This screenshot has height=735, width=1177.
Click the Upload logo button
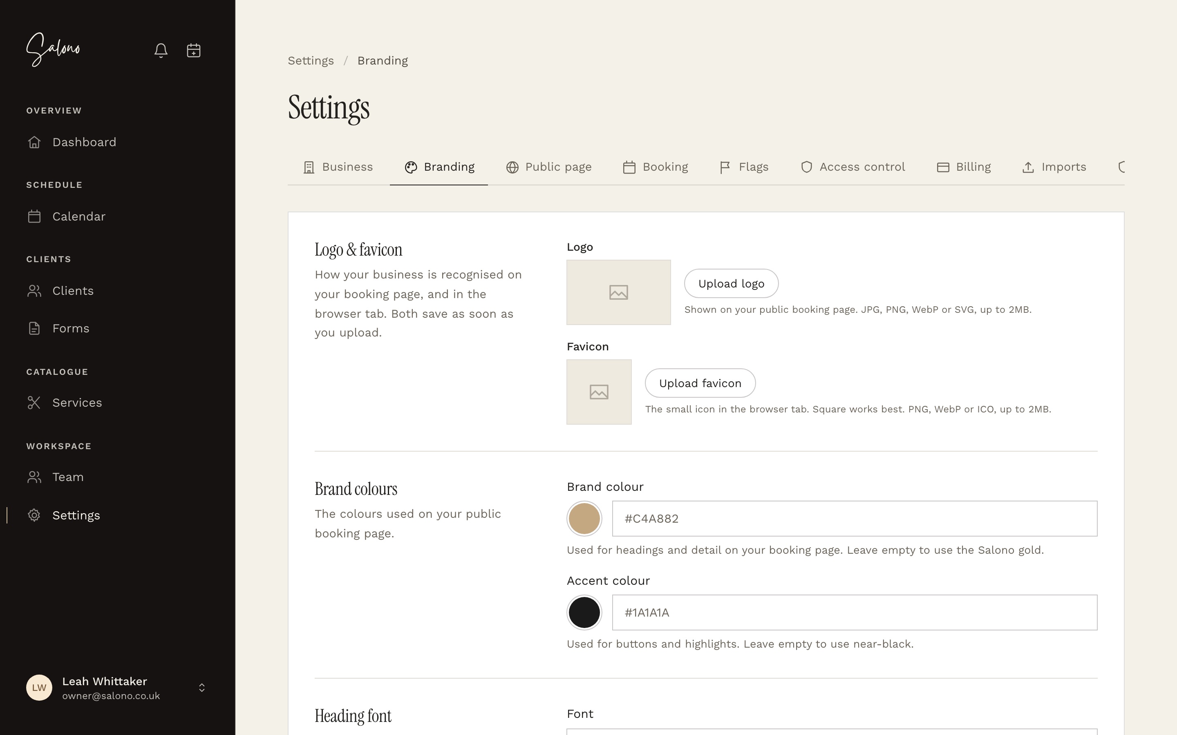pyautogui.click(x=731, y=283)
